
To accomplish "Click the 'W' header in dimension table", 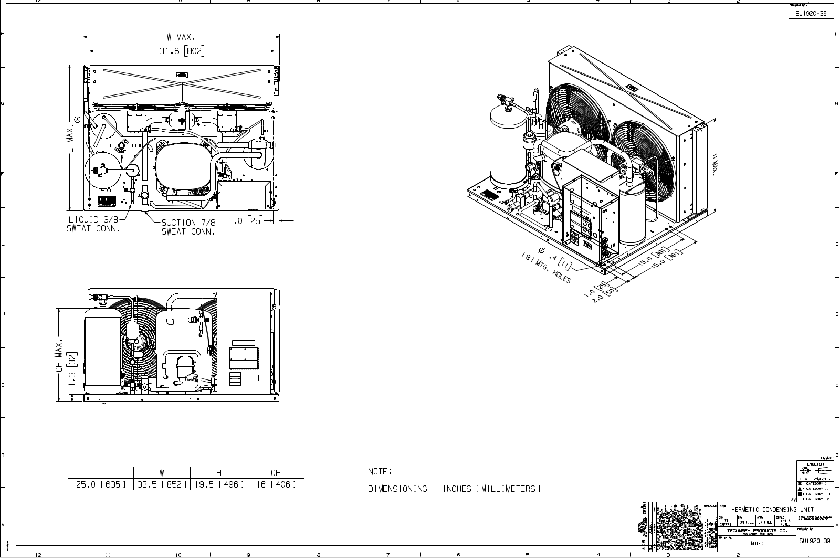I will [x=162, y=473].
